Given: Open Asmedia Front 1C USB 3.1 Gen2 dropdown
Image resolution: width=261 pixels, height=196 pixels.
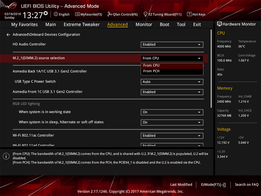Looking at the screenshot, I should (172, 92).
